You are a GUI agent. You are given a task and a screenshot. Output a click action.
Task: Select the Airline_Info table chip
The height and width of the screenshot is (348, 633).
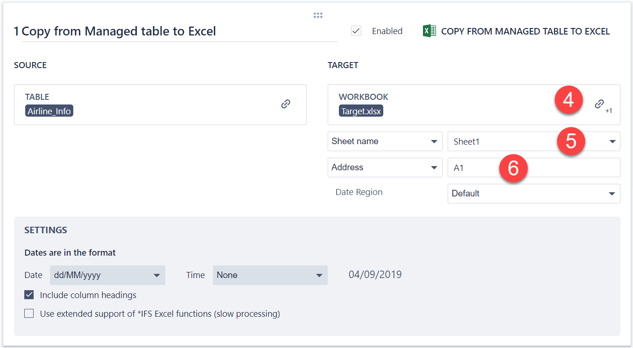click(49, 111)
